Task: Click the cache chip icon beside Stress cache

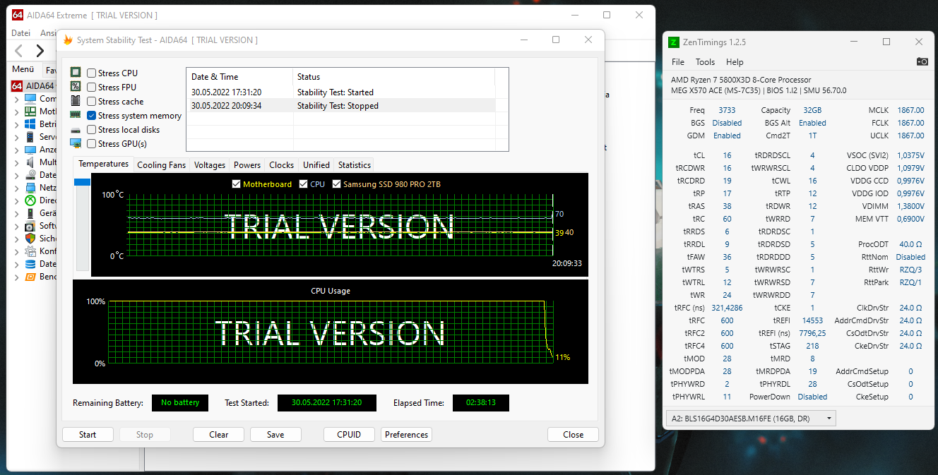Action: [x=76, y=101]
